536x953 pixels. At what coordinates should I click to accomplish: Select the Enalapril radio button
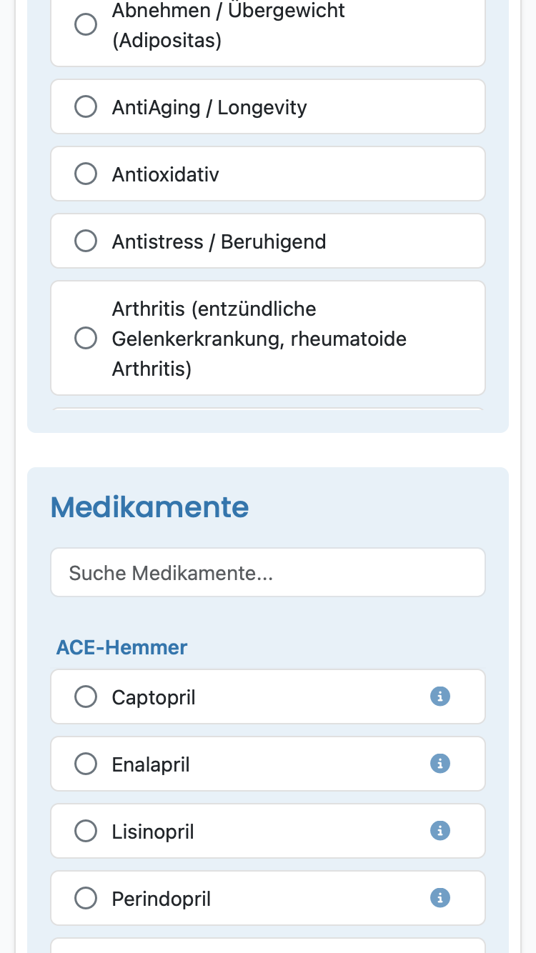click(x=86, y=764)
